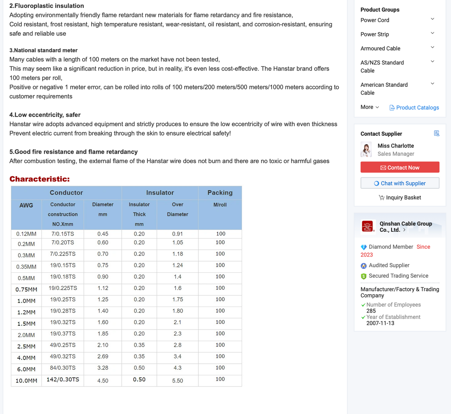The height and width of the screenshot is (414, 451).
Task: Click the M/roll column header
Action: pos(220,205)
